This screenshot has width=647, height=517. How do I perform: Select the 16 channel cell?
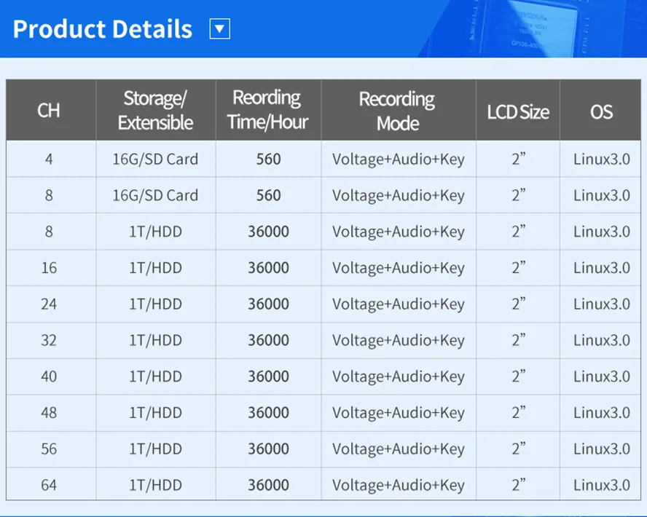(49, 267)
